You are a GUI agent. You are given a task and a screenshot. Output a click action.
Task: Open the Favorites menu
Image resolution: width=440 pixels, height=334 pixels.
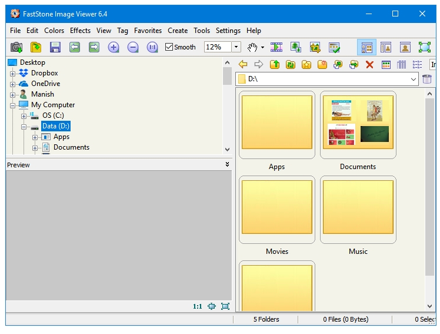point(148,31)
